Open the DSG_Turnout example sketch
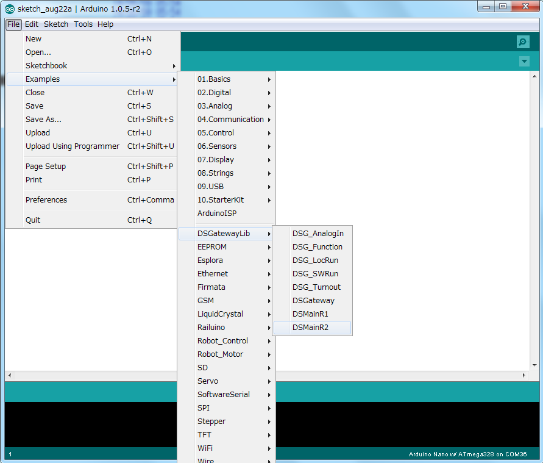The image size is (543, 463). 313,287
